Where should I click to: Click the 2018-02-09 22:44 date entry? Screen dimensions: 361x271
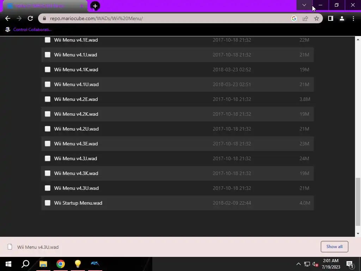232,203
